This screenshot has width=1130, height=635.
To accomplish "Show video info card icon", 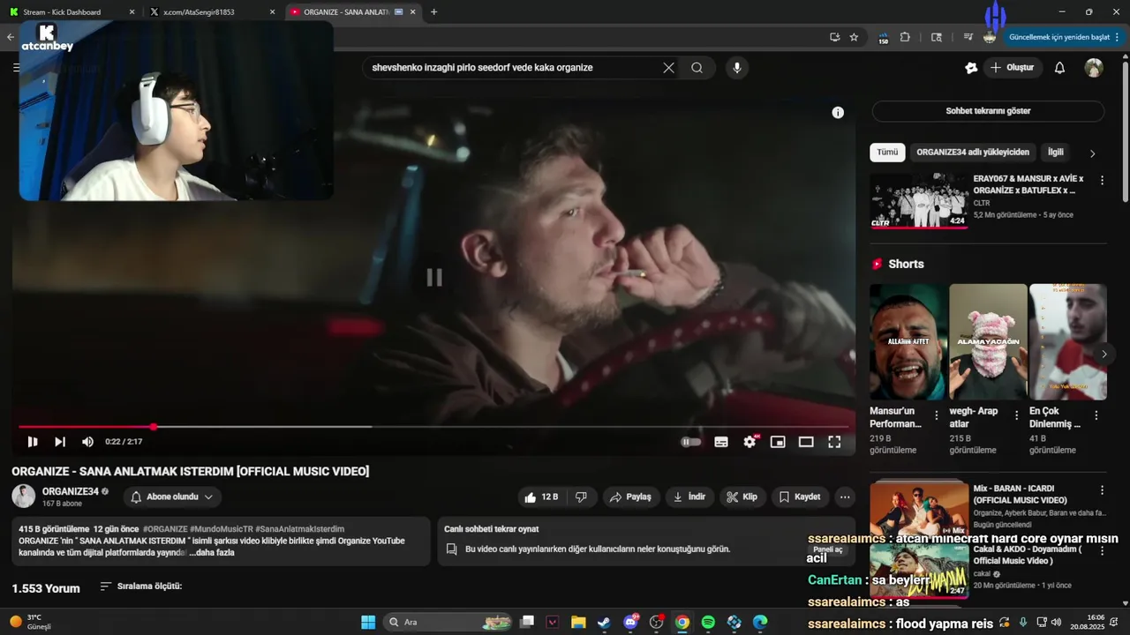I will (838, 112).
